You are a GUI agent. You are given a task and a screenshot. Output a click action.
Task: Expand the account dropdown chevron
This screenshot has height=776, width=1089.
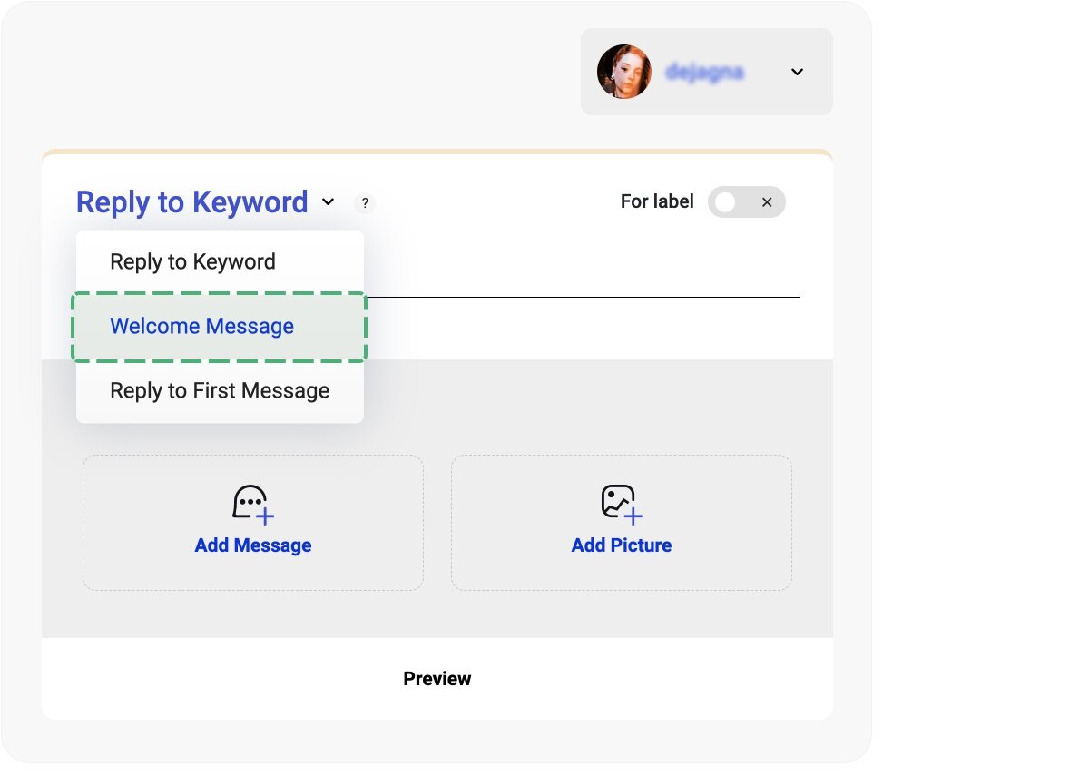click(797, 72)
